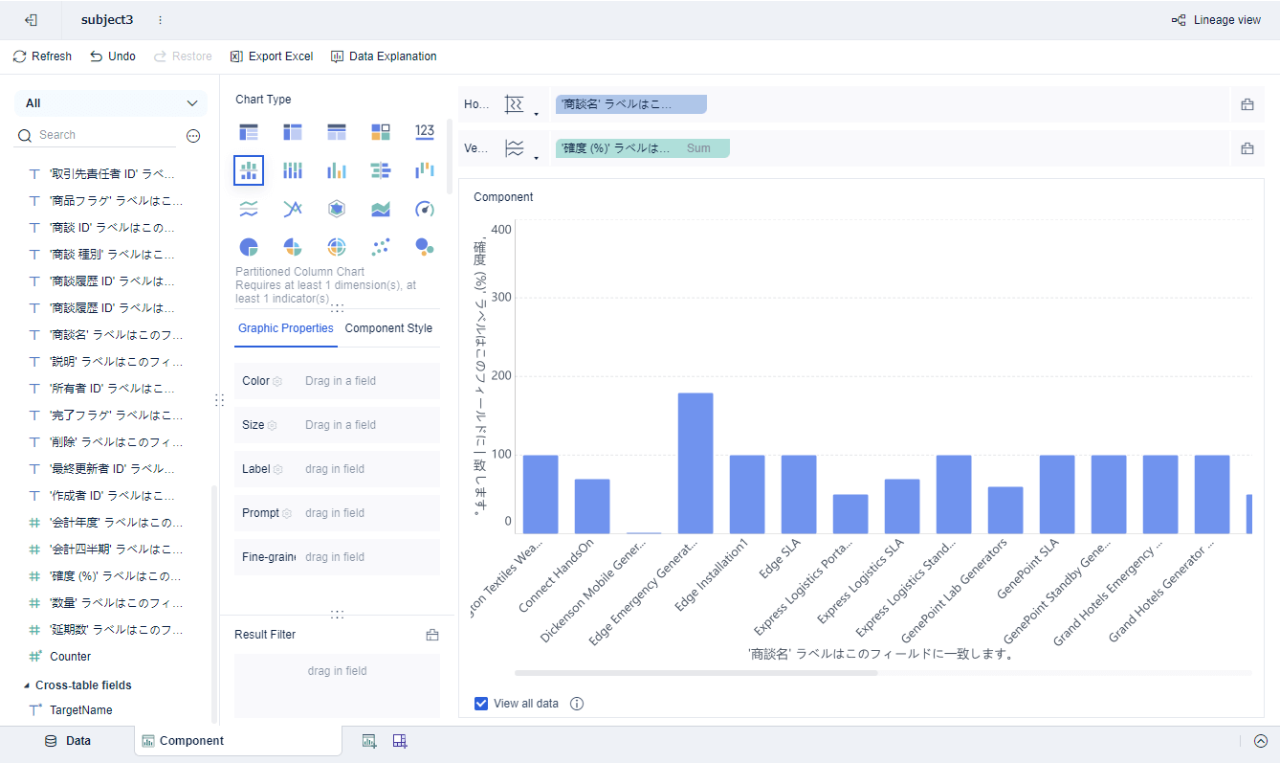Screen dimensions: 1280x763
Task: Click the '商談名' field pill in horizontal axis
Action: pyautogui.click(x=631, y=104)
